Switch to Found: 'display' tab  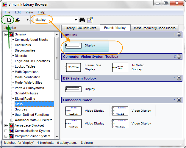tap(115, 28)
